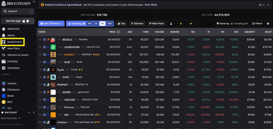Screen dimensions: 273x129
Task: Open Alerts bell icon in sidebar
Action: [x=4, y=35]
